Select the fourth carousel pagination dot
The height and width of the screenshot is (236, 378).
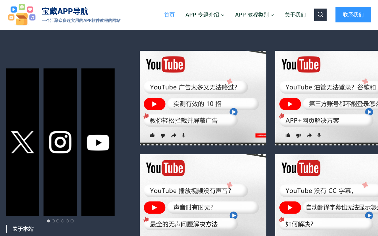pos(63,221)
